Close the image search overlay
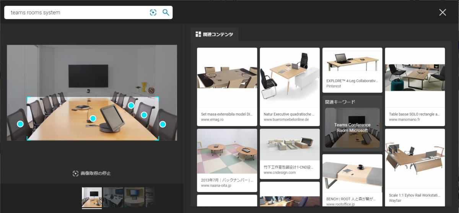 443,12
